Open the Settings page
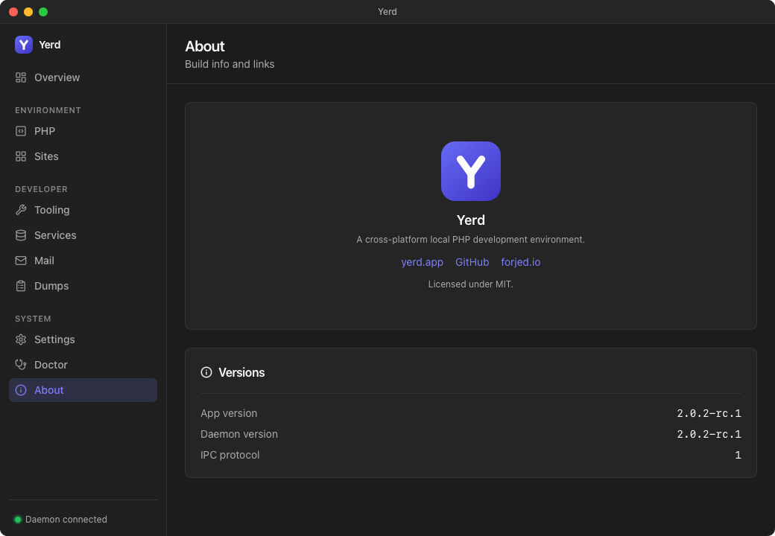 (83, 339)
